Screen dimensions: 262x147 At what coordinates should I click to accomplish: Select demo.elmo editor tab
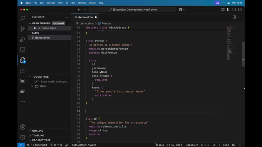tap(85, 17)
